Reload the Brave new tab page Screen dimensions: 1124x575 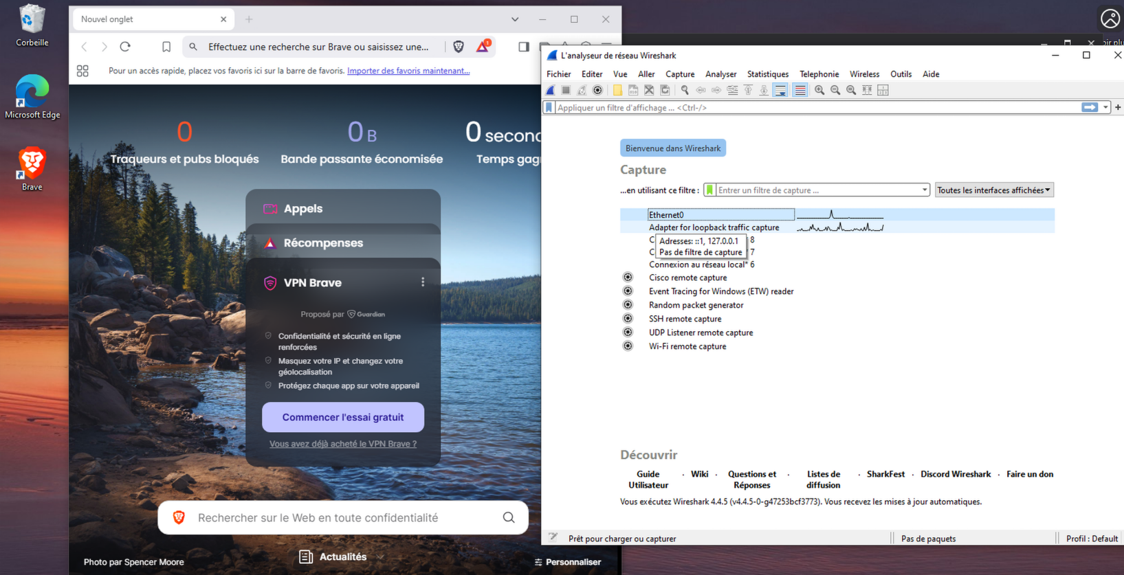pos(125,47)
